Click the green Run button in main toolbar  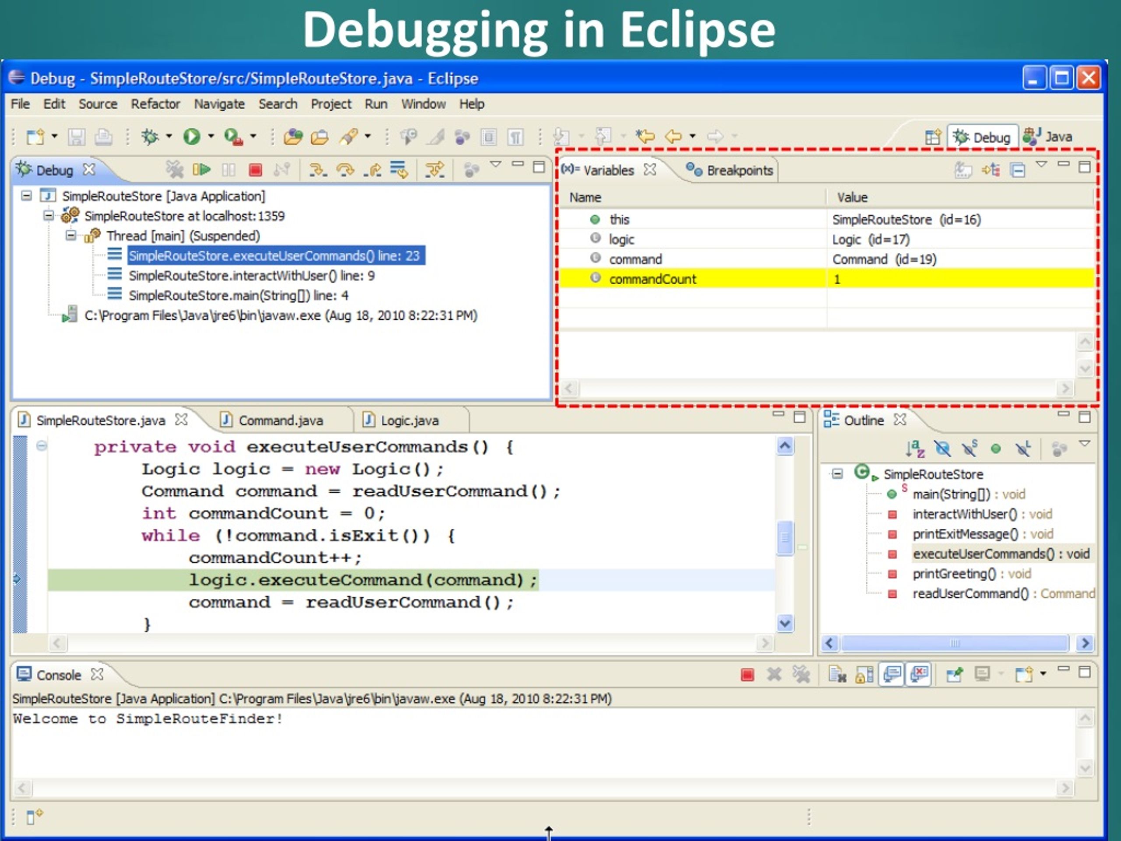tap(191, 136)
